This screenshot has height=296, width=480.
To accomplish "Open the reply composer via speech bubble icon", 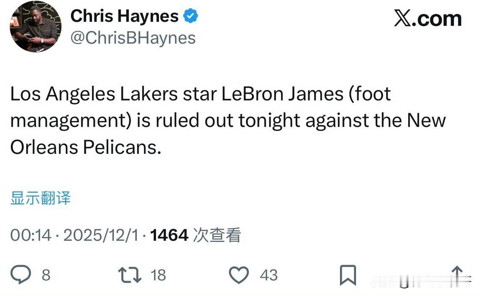I will click(21, 275).
